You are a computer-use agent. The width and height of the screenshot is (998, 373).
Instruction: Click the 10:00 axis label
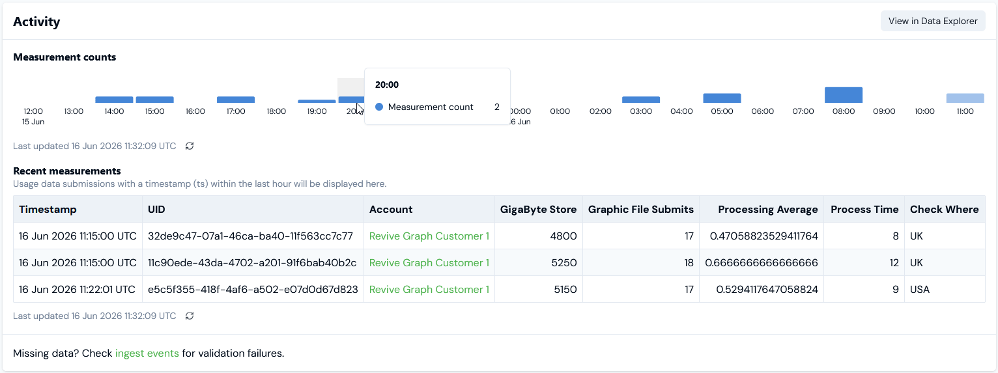click(924, 111)
